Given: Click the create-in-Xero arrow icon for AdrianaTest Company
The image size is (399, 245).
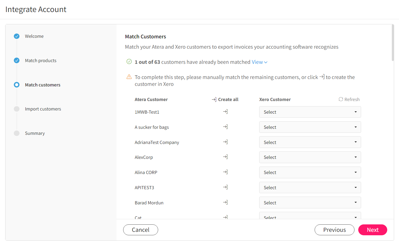Looking at the screenshot, I should pyautogui.click(x=225, y=142).
